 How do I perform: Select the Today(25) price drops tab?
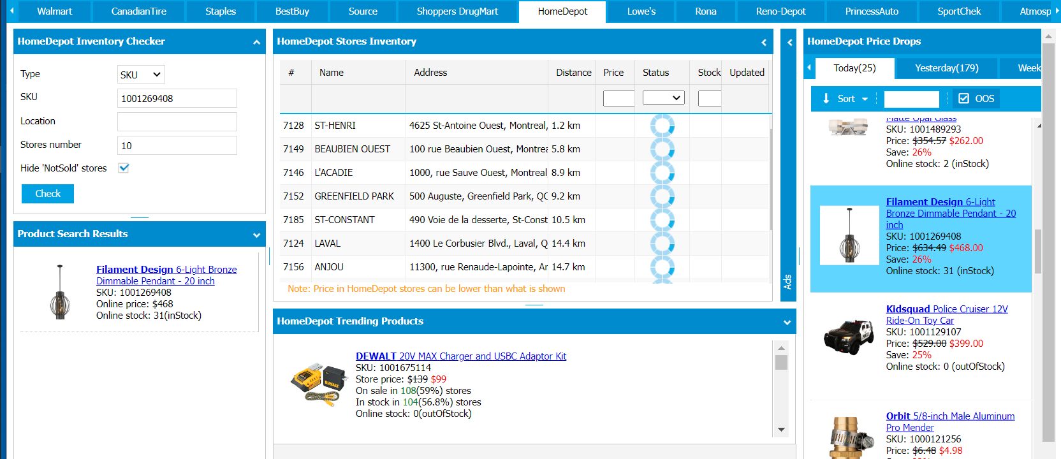point(854,68)
